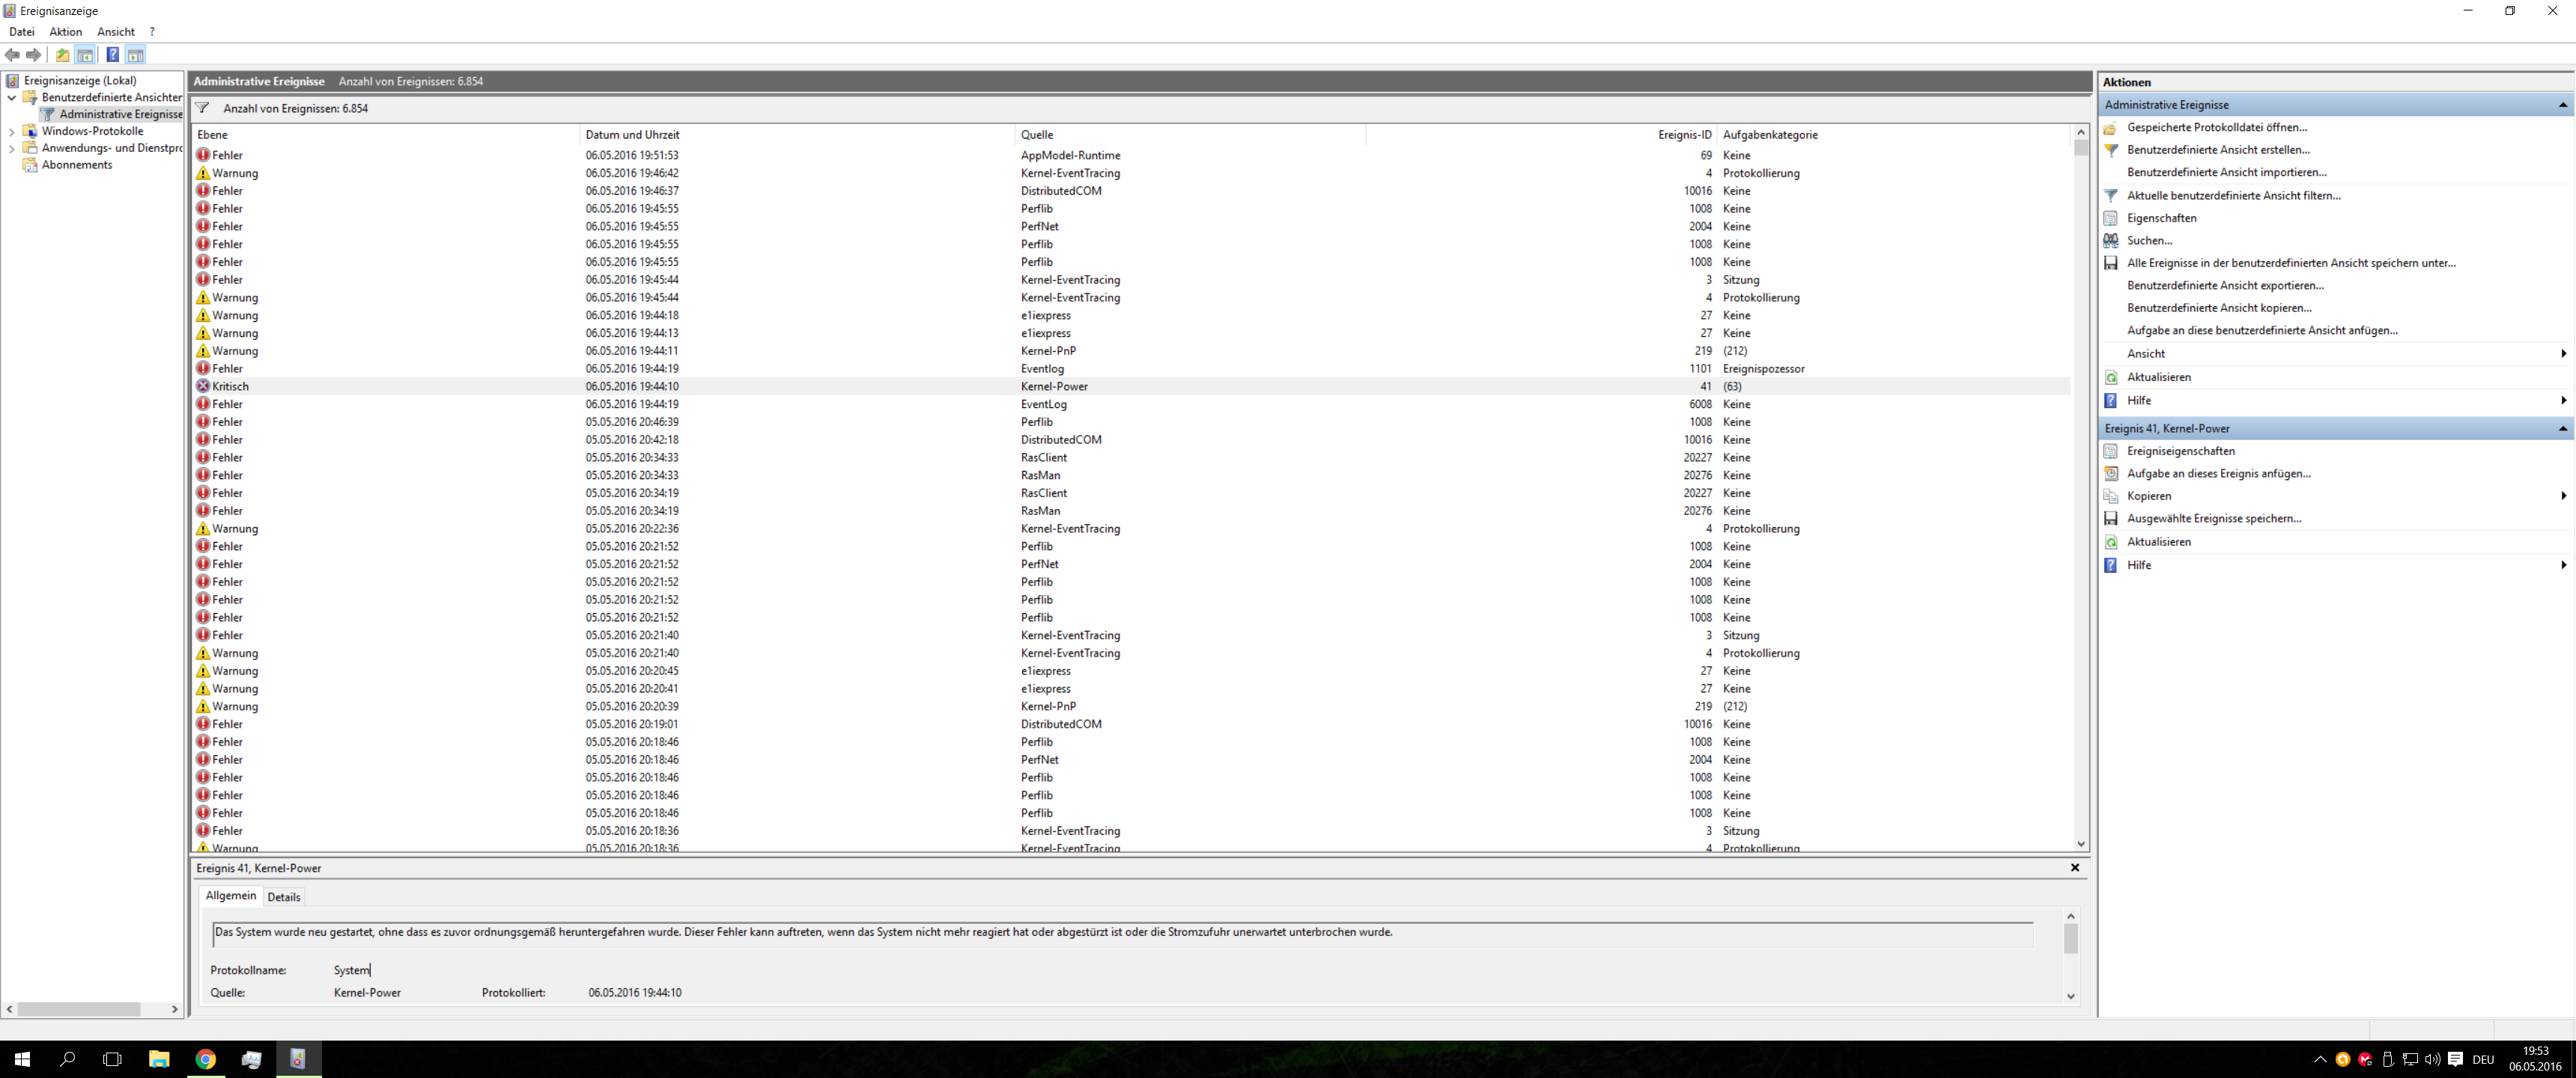Collapse Benutzerdefinierte Ansichten tree node

(12, 98)
